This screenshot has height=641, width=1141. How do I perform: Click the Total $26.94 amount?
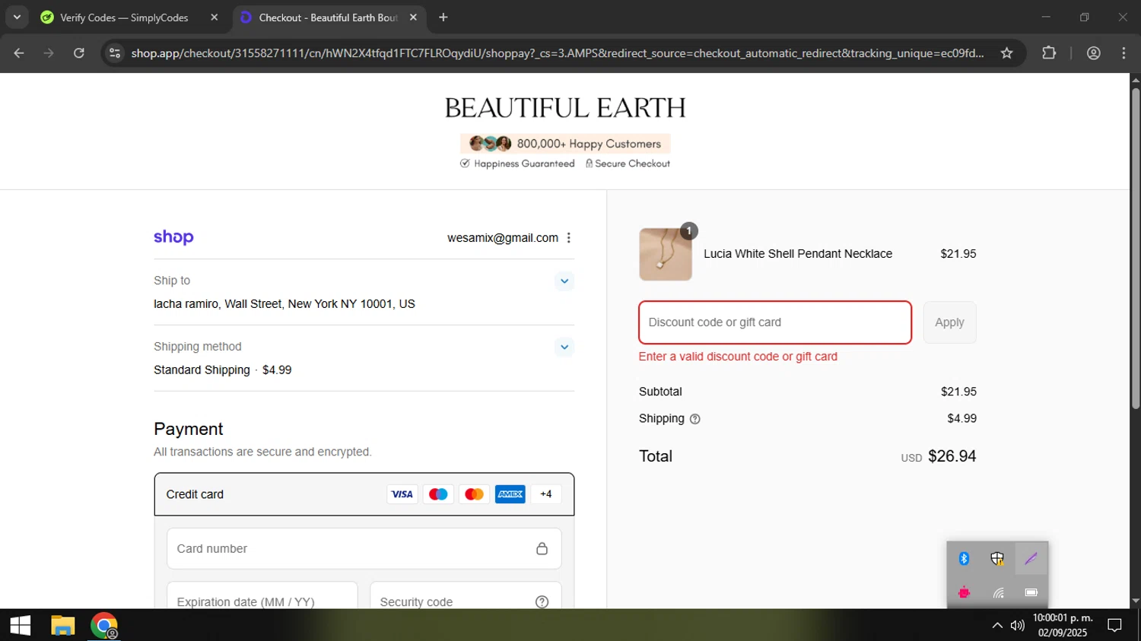(952, 456)
